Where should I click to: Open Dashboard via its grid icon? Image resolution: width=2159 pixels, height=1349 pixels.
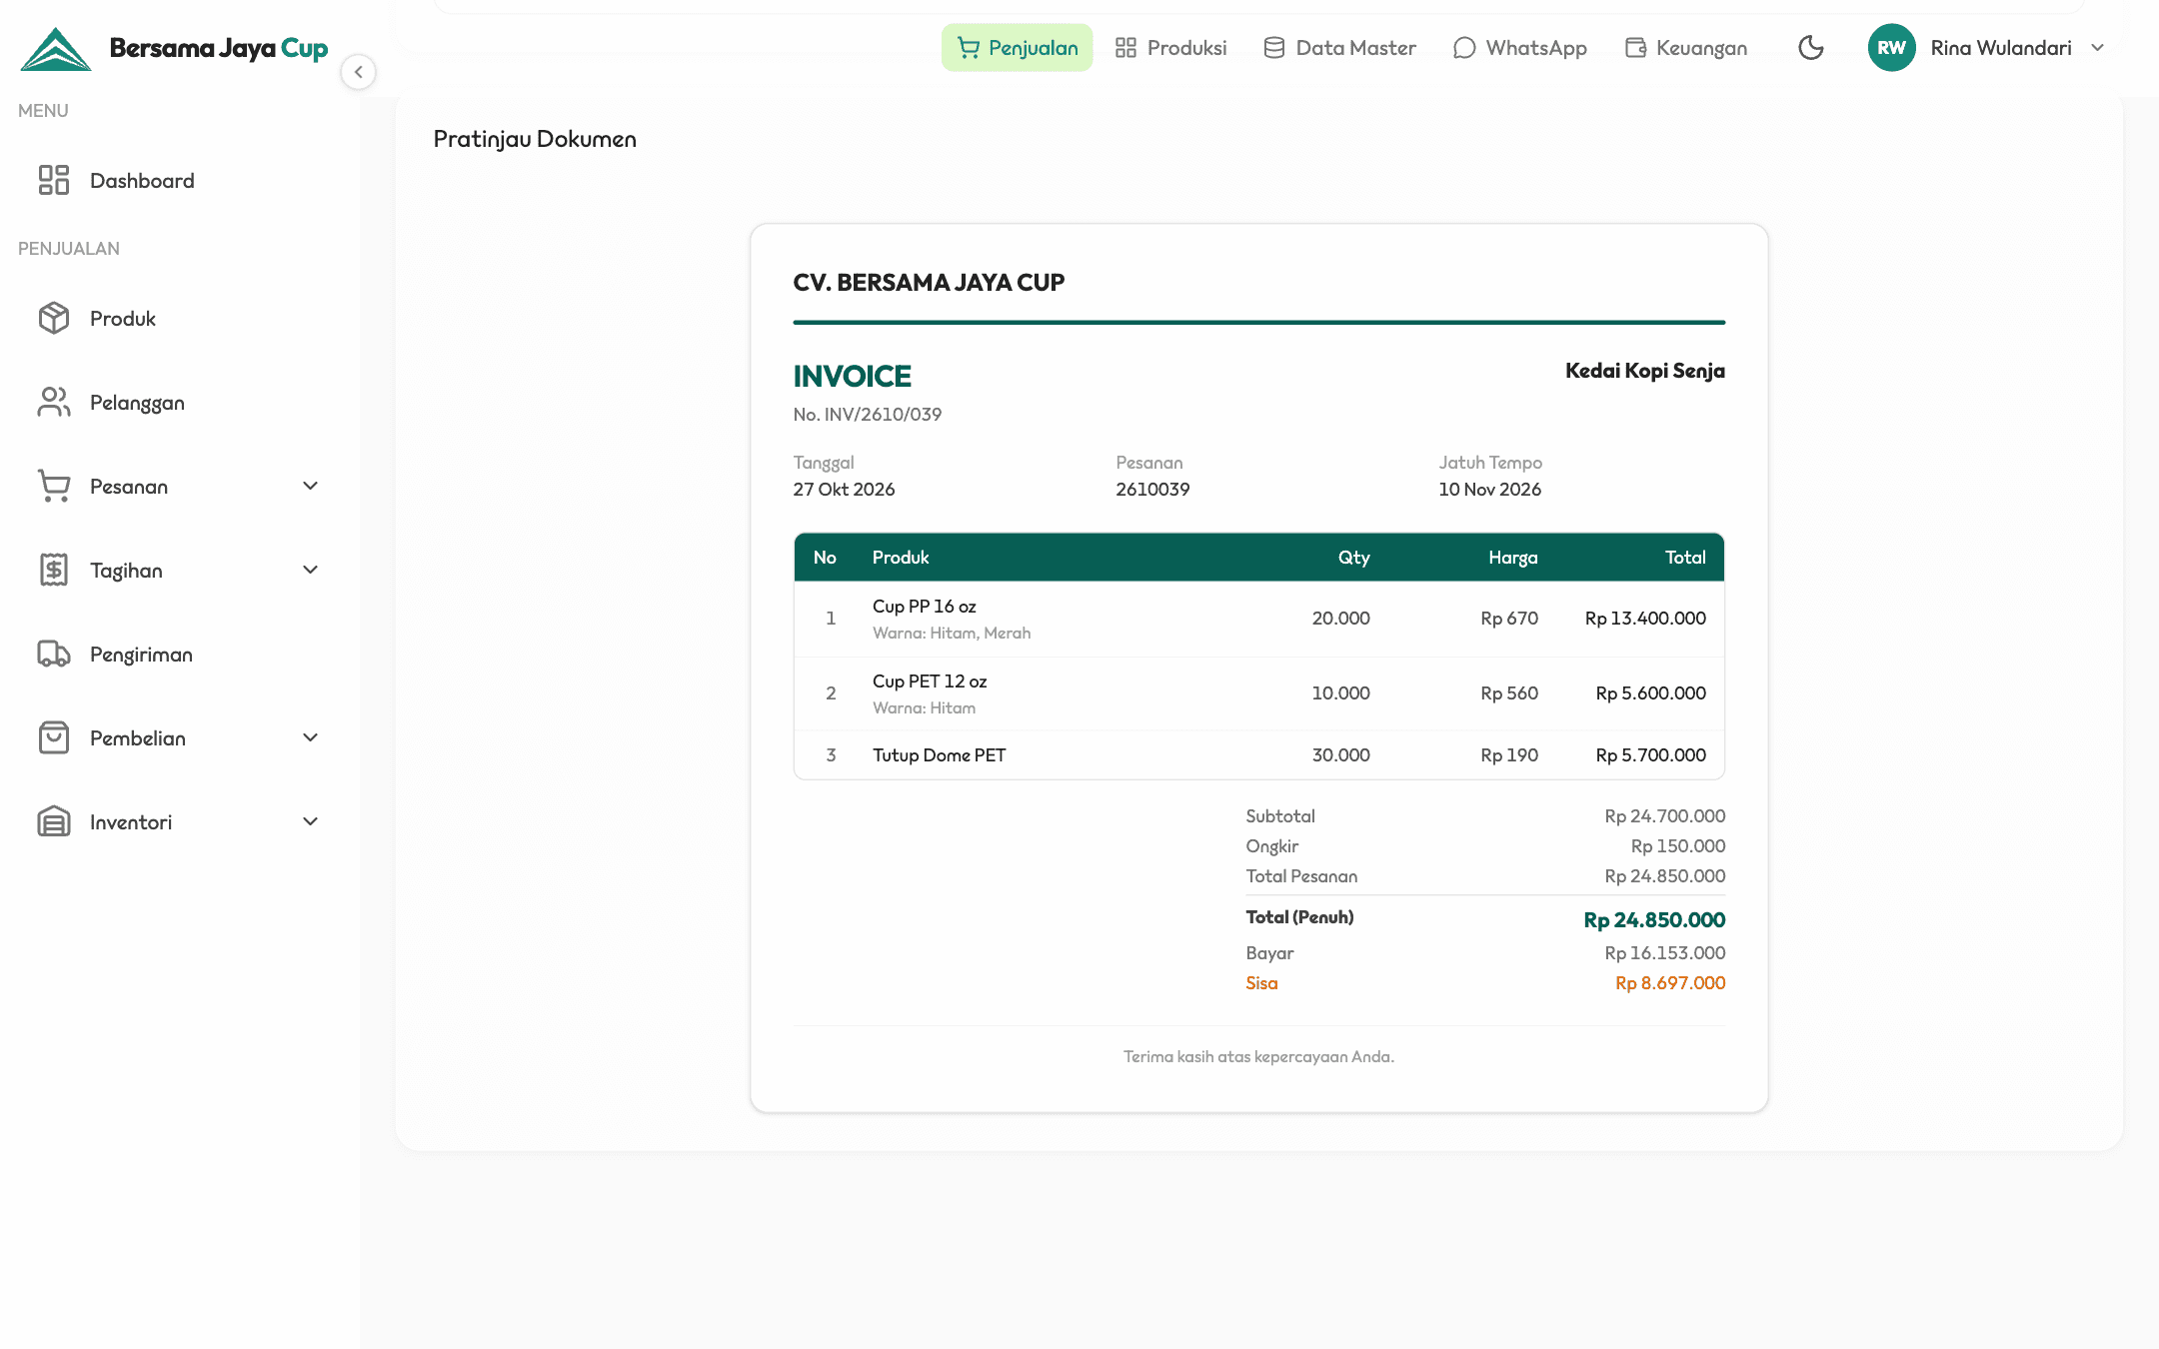click(54, 180)
